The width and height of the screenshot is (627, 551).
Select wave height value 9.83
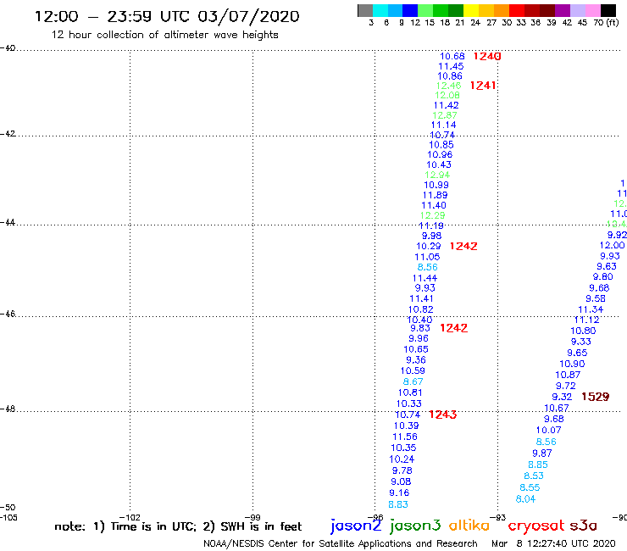[420, 328]
